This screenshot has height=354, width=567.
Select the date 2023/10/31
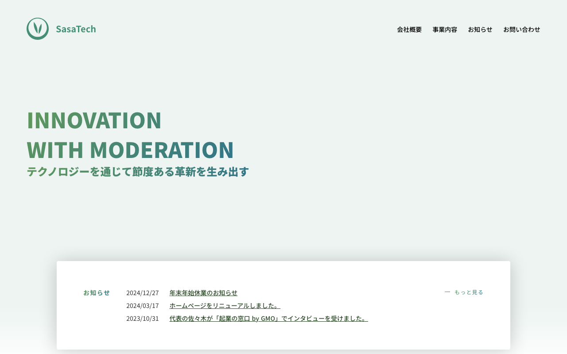143,318
